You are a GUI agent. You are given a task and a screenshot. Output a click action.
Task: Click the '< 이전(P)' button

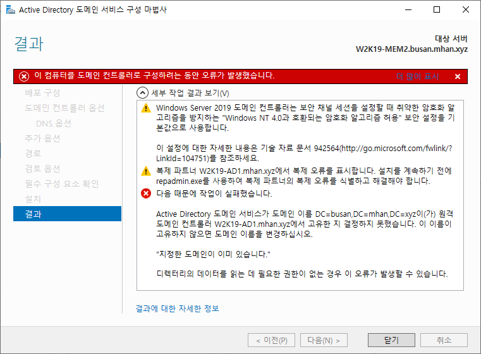pos(272,340)
